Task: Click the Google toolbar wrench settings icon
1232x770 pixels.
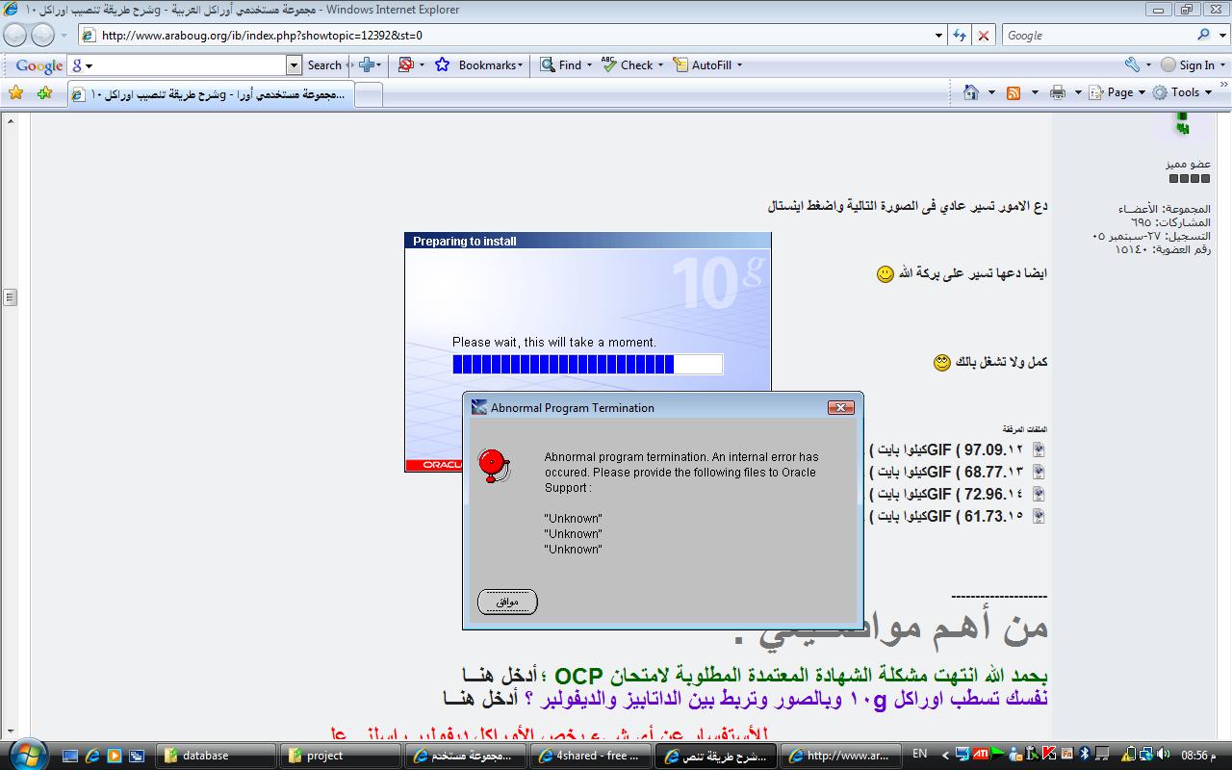Action: tap(1132, 65)
